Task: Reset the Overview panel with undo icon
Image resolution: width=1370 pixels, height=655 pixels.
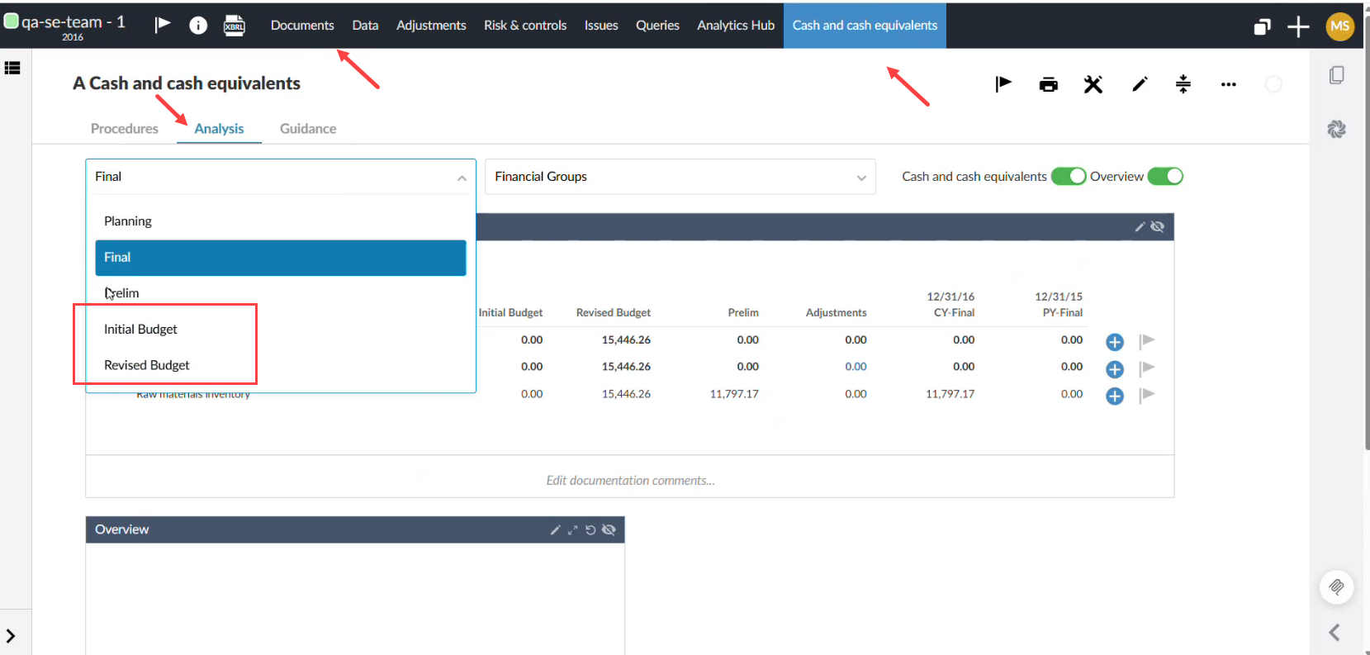Action: (590, 529)
